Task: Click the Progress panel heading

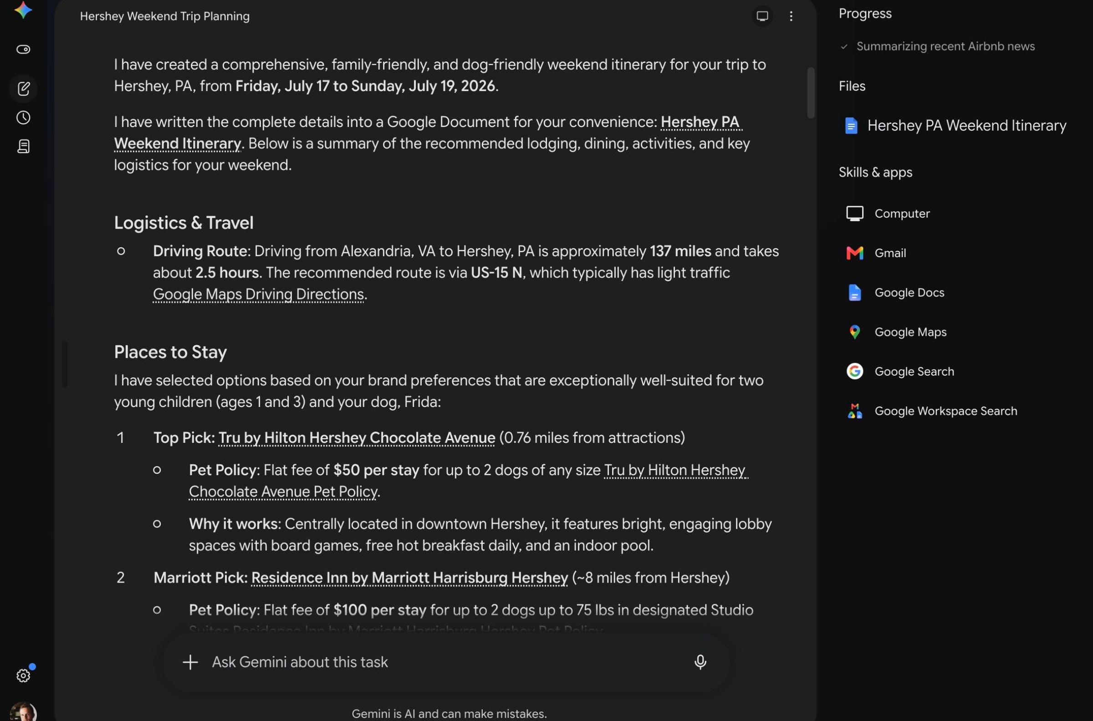Action: (865, 14)
